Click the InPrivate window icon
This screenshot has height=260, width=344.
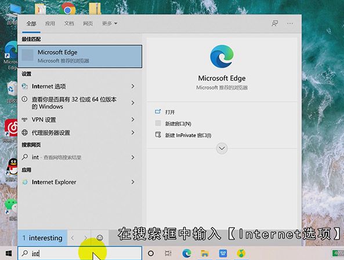coord(158,135)
